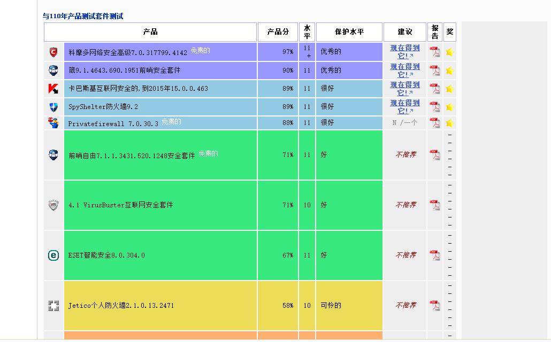Click the ESET green e icon
Viewport: 551px width, 342px height.
coord(53,255)
